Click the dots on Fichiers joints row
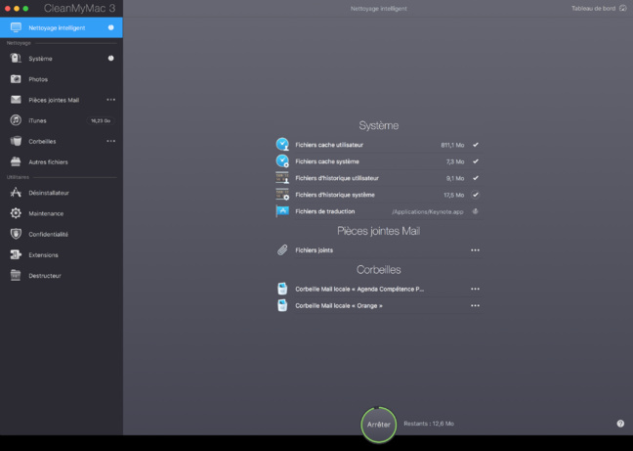 tap(475, 250)
